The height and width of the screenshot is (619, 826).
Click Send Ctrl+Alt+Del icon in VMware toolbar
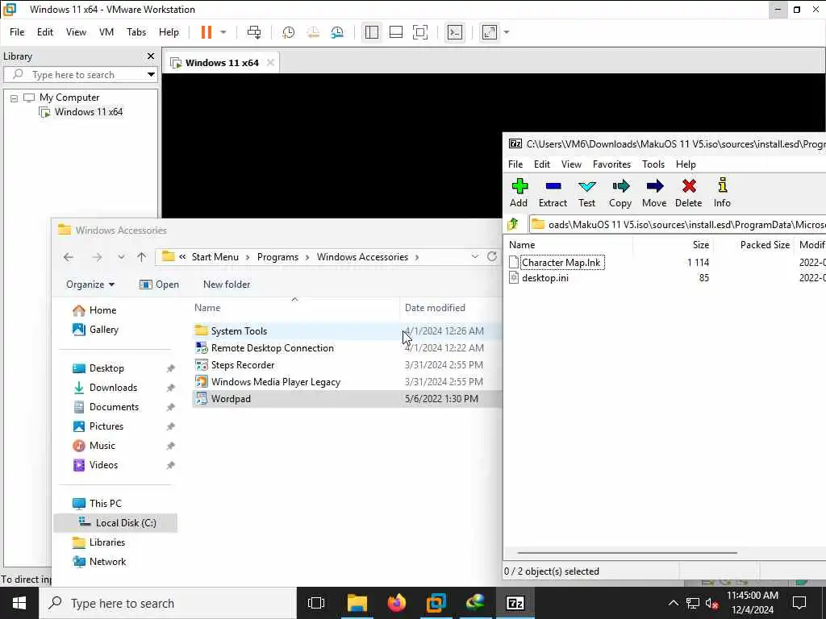[x=254, y=32]
